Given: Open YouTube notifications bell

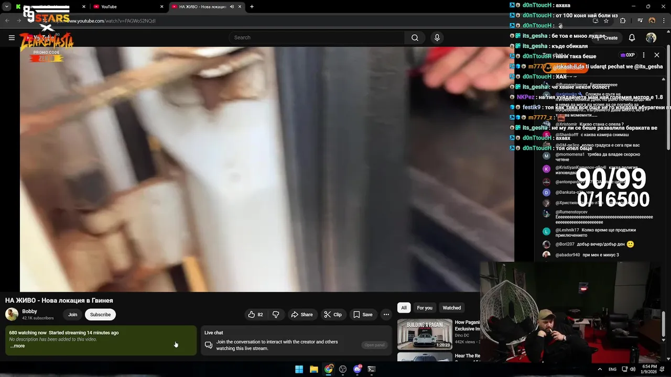Looking at the screenshot, I should click(632, 38).
